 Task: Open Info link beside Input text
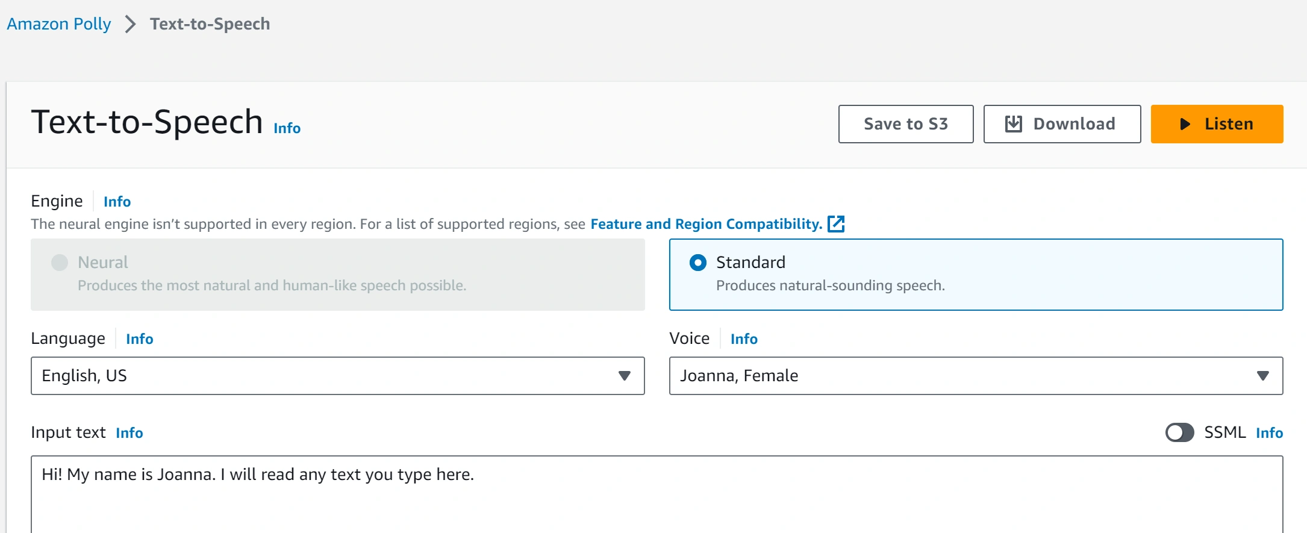pos(129,433)
